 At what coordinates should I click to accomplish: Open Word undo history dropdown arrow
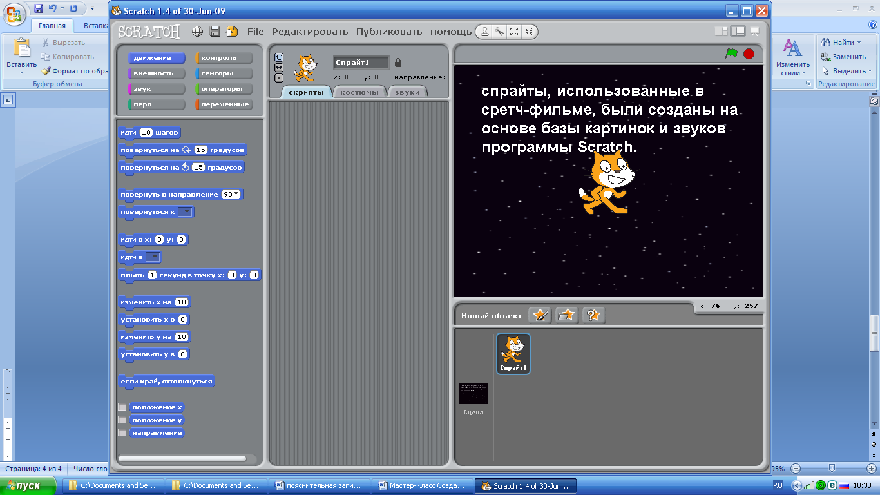(62, 8)
